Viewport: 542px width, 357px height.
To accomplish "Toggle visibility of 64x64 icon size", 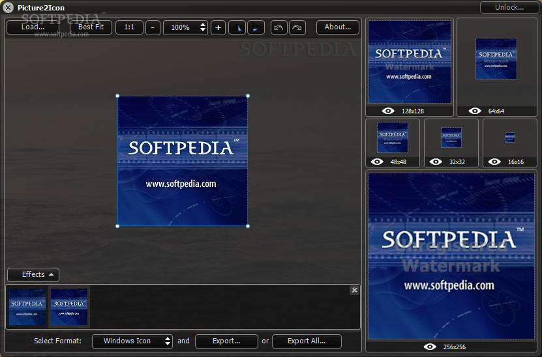I will 475,111.
